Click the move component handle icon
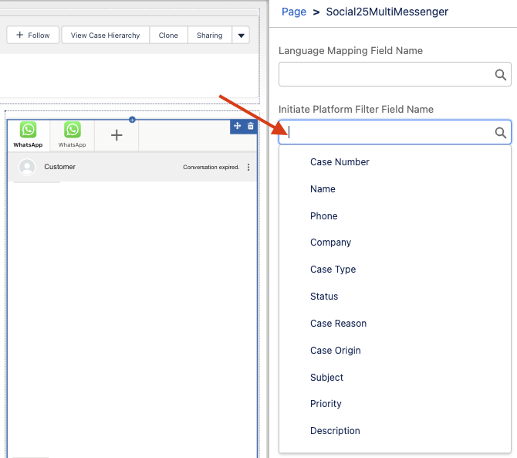 pyautogui.click(x=238, y=126)
